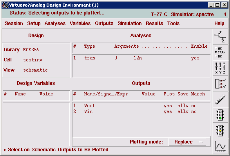Open the Choose Analyses AC/TRAN/DC icon

tap(220, 52)
